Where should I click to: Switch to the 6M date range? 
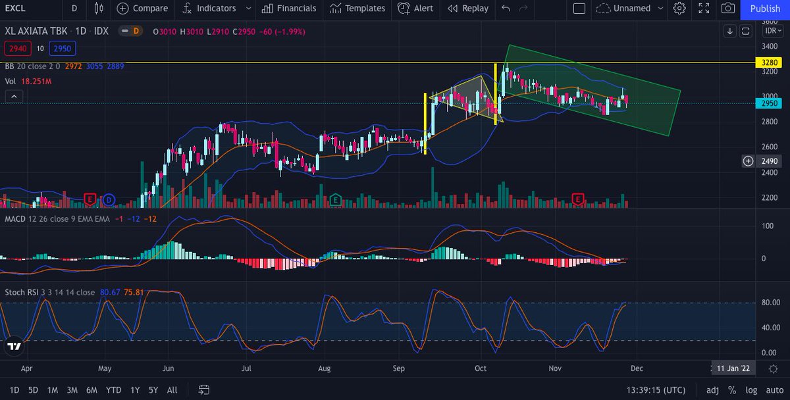click(x=92, y=389)
